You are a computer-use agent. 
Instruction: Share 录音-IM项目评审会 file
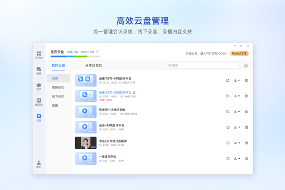pos(228,127)
